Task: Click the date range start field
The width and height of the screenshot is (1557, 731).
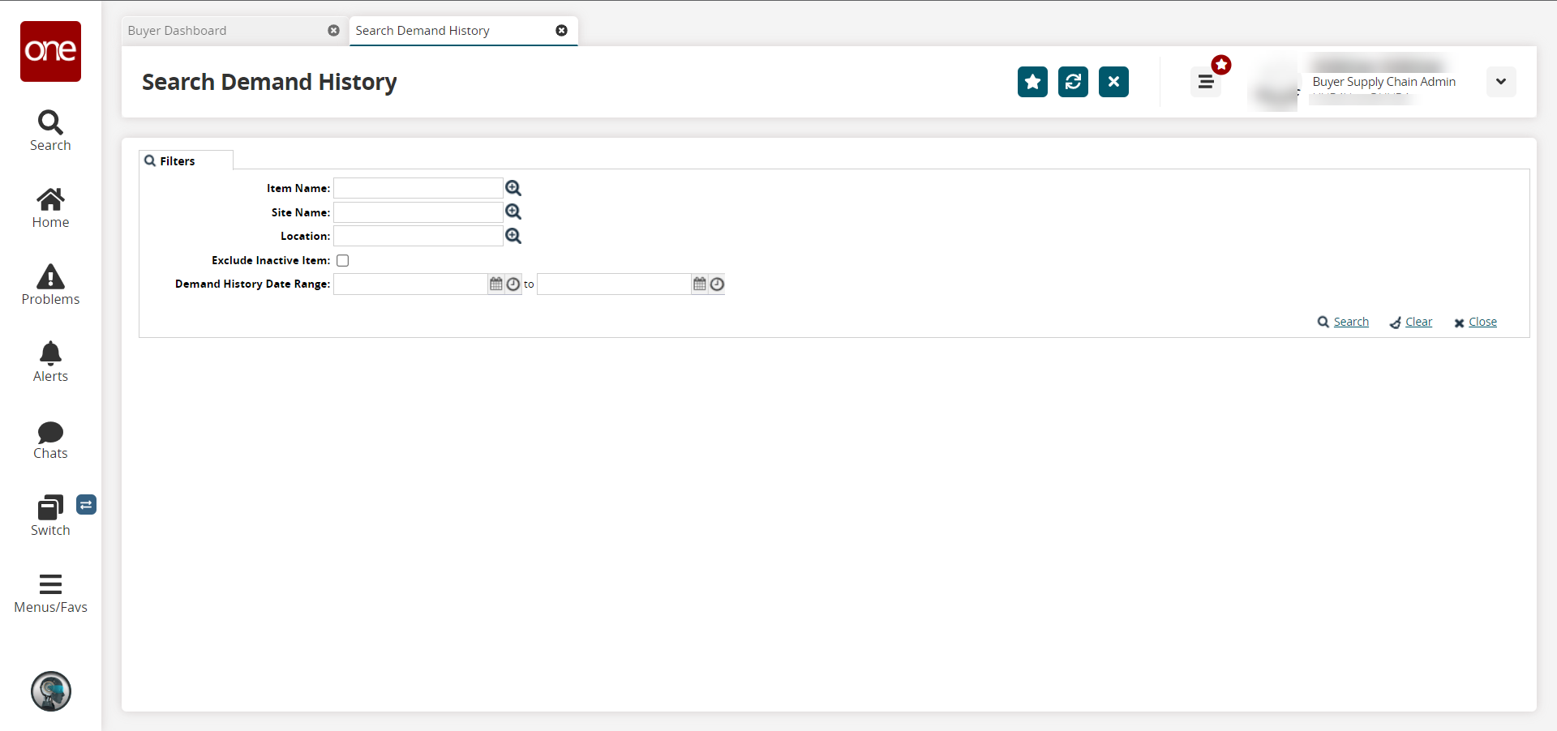Action: tap(410, 284)
